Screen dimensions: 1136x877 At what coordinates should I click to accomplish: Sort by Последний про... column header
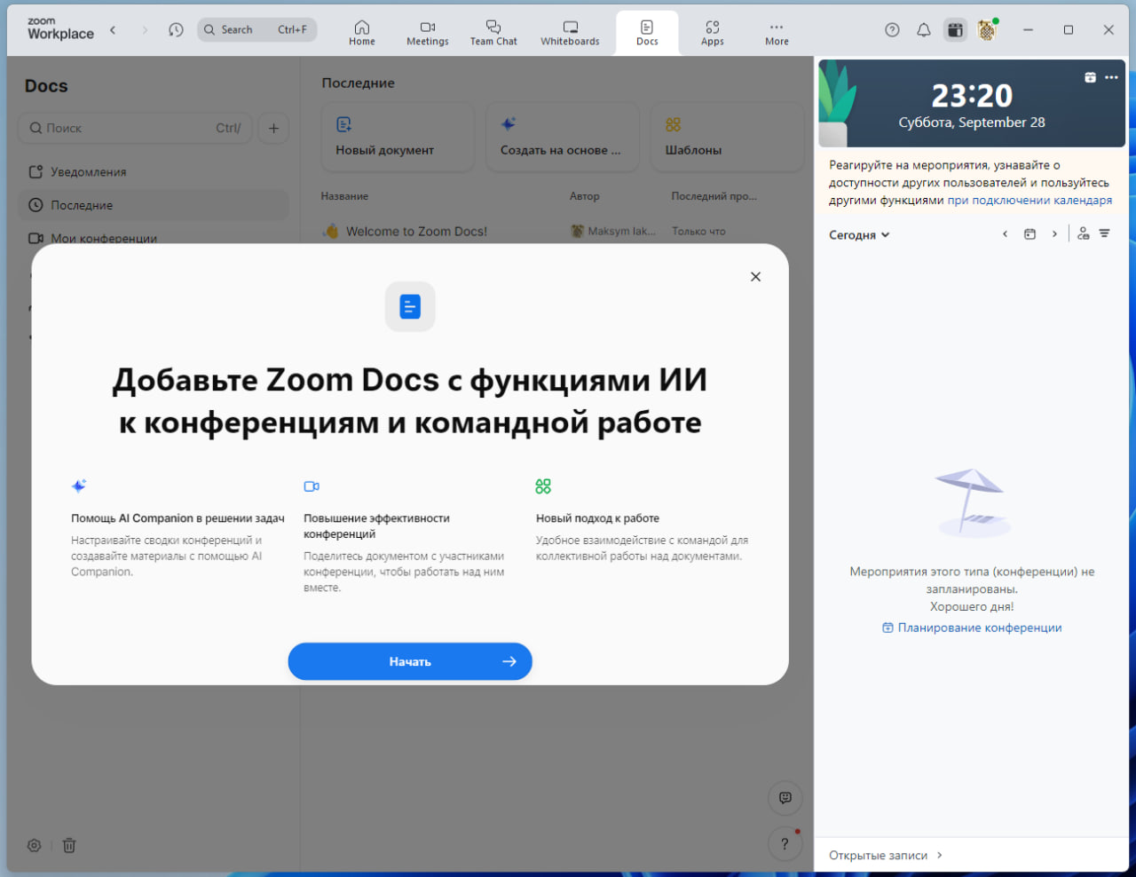714,196
